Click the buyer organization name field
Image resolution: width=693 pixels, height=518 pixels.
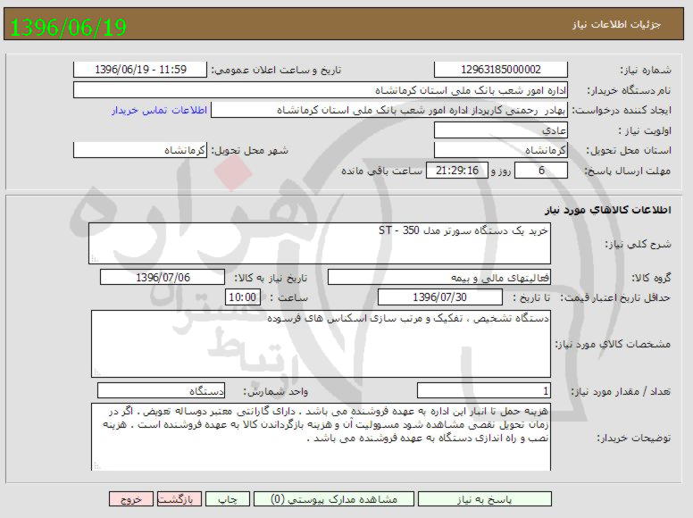click(321, 89)
